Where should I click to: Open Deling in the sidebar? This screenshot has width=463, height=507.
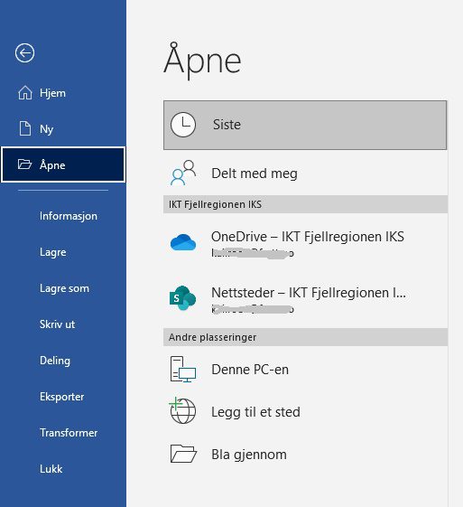pos(63,361)
